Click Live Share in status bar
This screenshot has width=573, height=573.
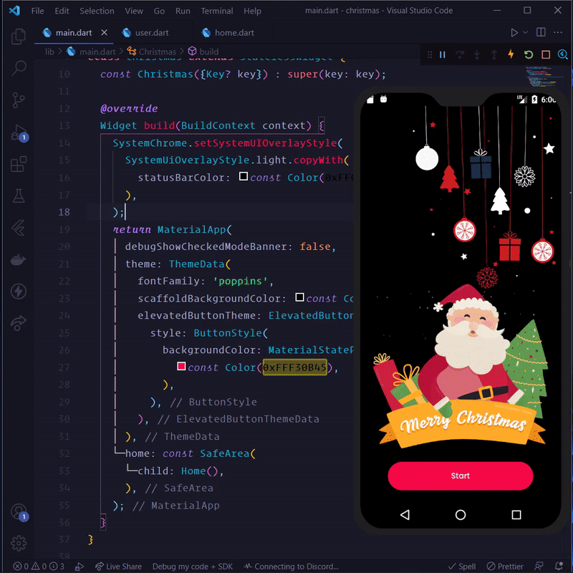(x=118, y=566)
